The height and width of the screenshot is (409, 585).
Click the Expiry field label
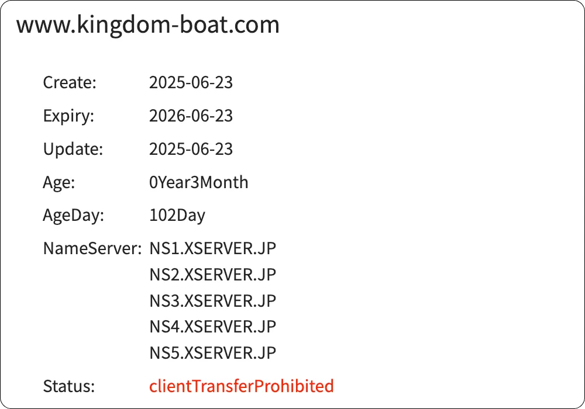68,116
